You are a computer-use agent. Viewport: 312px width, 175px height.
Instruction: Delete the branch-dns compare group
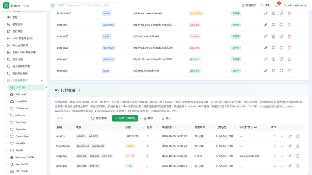click(298, 146)
